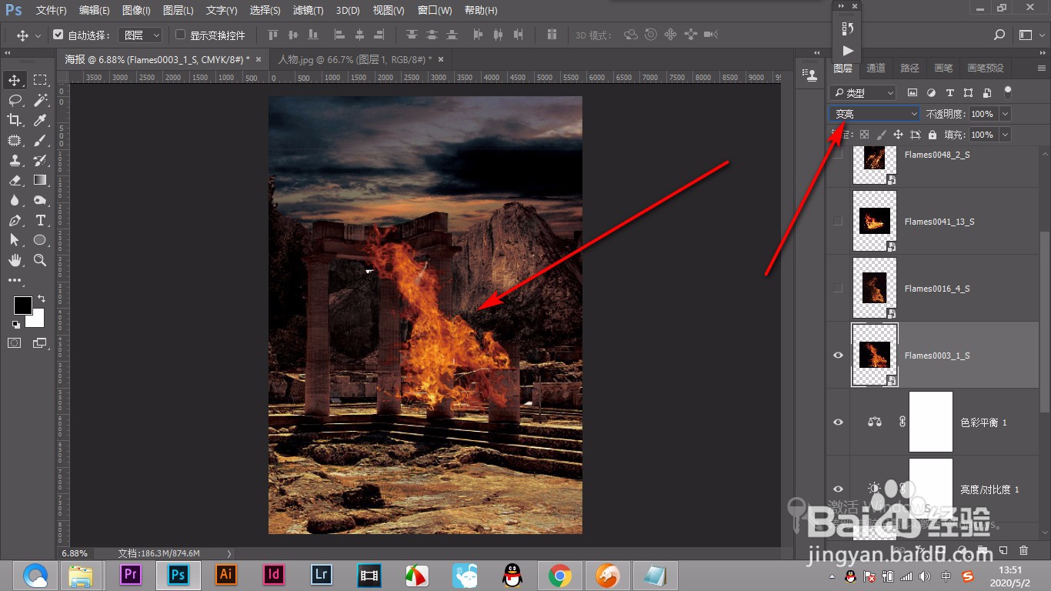Select the Zoom tool in the toolbox
The width and height of the screenshot is (1051, 591).
click(x=41, y=260)
